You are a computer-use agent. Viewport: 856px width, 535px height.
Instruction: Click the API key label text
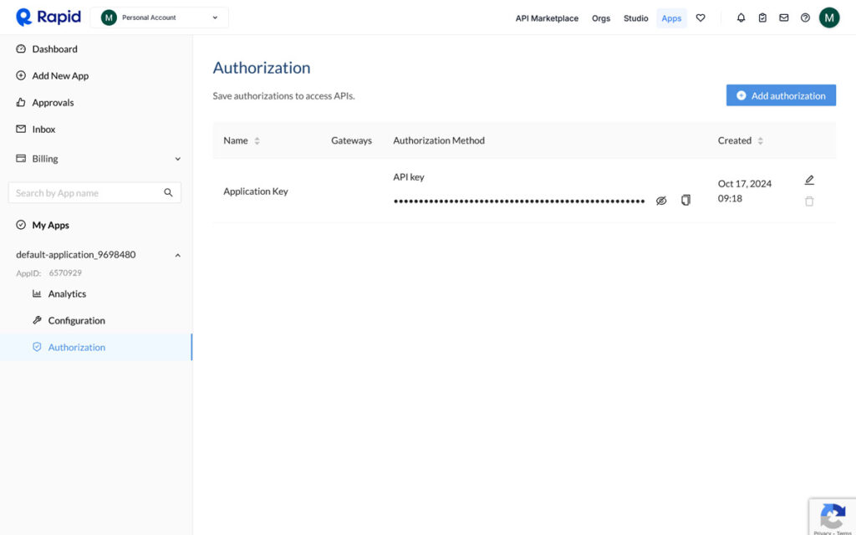click(408, 177)
